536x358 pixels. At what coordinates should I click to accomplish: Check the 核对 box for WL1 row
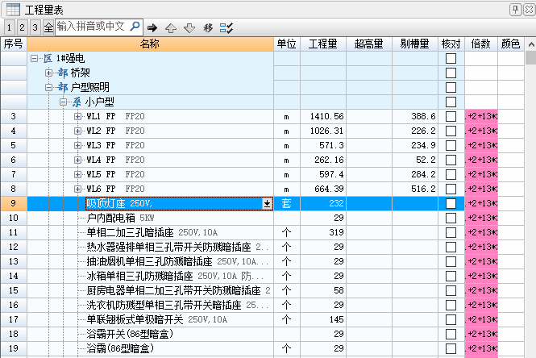(451, 117)
